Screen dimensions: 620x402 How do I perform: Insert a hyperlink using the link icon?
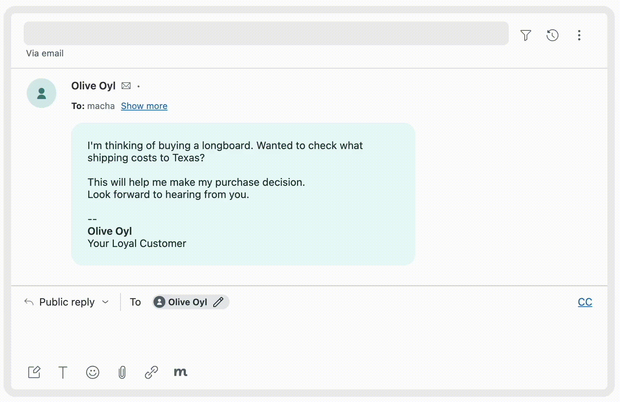click(x=151, y=373)
